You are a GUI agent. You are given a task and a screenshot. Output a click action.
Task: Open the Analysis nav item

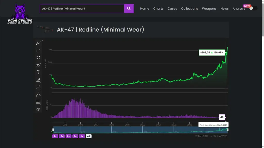pyautogui.click(x=239, y=8)
